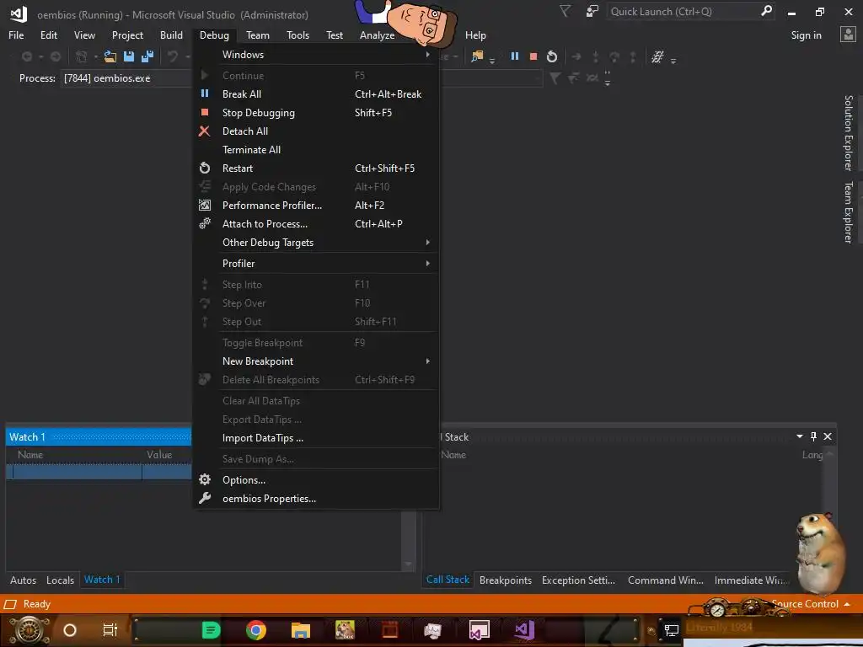Click the red Stop Debugging toolbar square
This screenshot has height=647, width=863.
pos(533,56)
